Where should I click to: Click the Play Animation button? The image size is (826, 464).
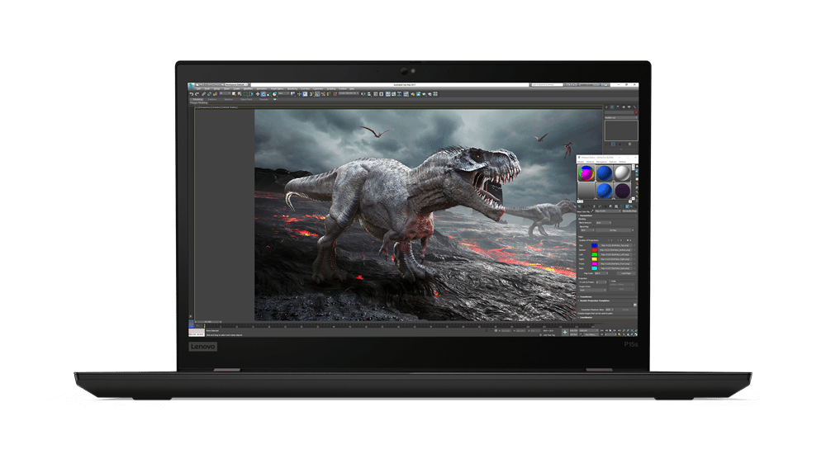(x=610, y=330)
